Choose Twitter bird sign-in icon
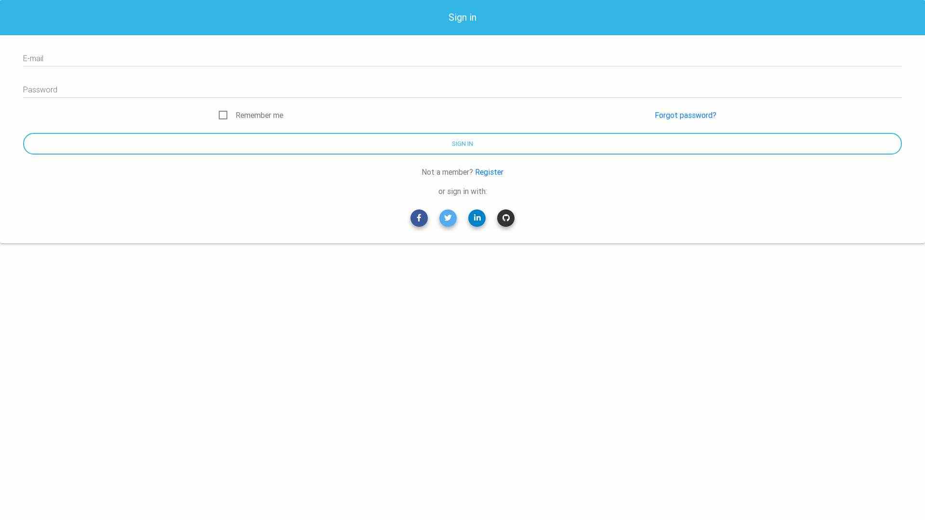The image size is (925, 520). coord(448,218)
